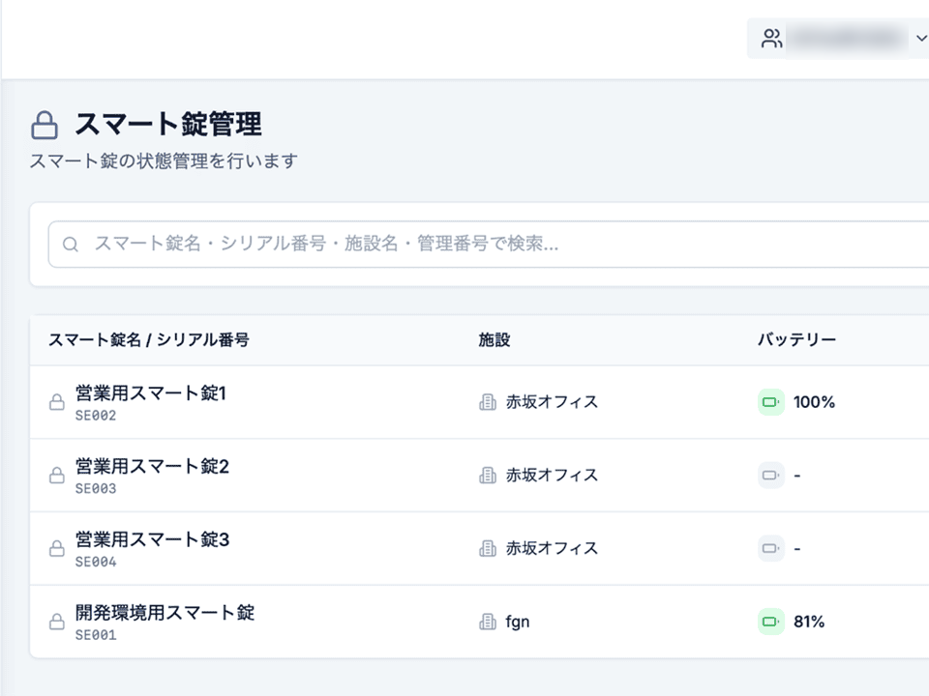The width and height of the screenshot is (929, 696).
Task: Click the green battery icon showing 81%
Action: tap(770, 622)
